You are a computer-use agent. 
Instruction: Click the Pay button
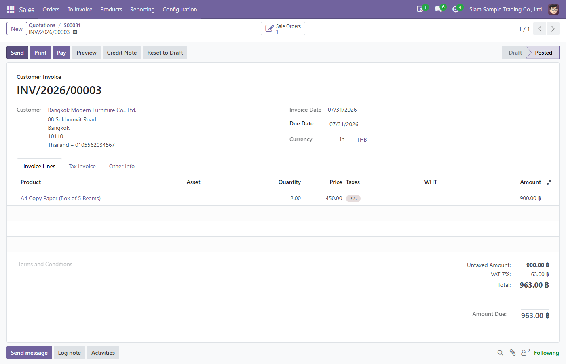[x=61, y=53]
